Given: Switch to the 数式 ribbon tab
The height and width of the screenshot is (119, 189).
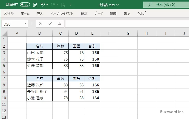Looking at the screenshot, I should click(x=84, y=13).
